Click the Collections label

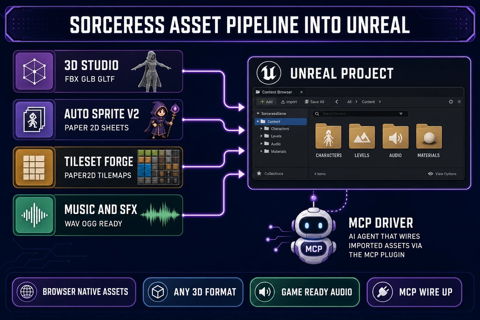[274, 174]
